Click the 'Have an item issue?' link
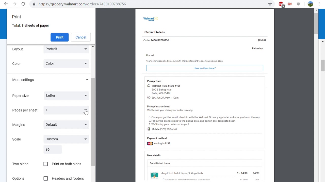 205,68
